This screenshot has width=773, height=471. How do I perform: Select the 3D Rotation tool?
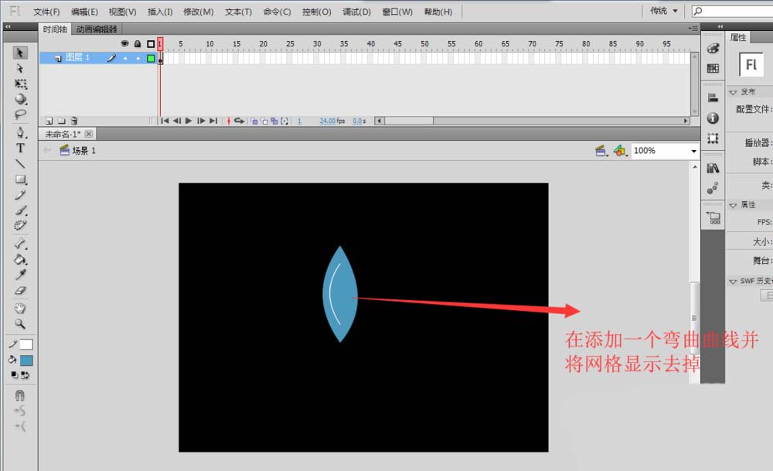[20, 99]
